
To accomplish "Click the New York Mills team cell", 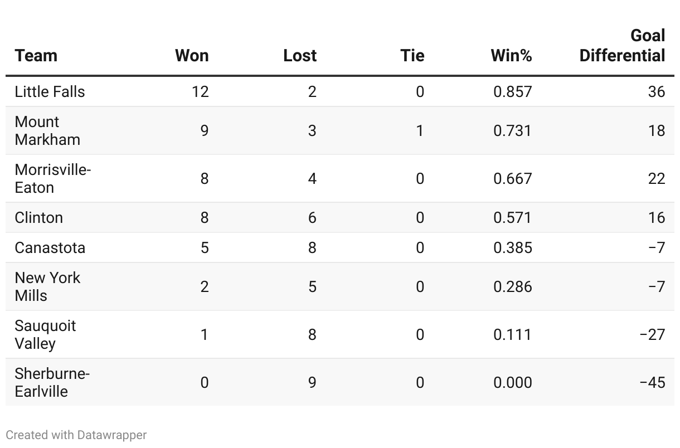I will 47,286.
